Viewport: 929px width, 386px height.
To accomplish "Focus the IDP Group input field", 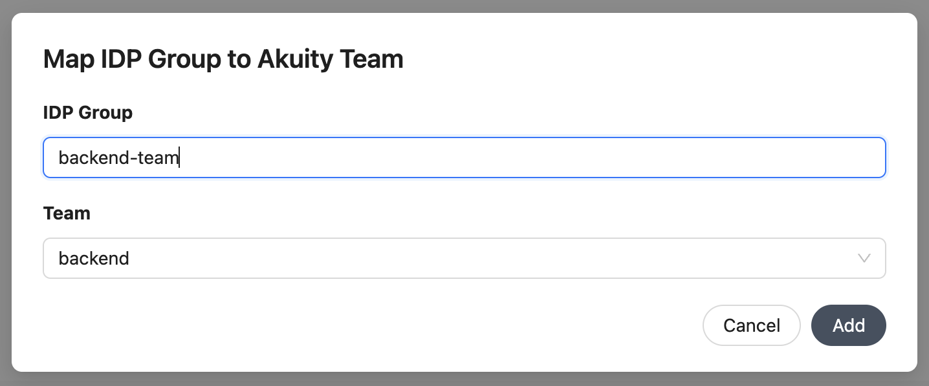I will pos(463,157).
